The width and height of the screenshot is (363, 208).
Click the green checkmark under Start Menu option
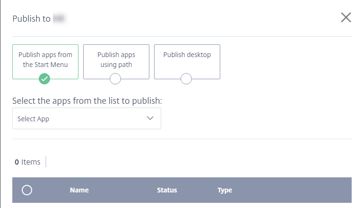tap(44, 79)
